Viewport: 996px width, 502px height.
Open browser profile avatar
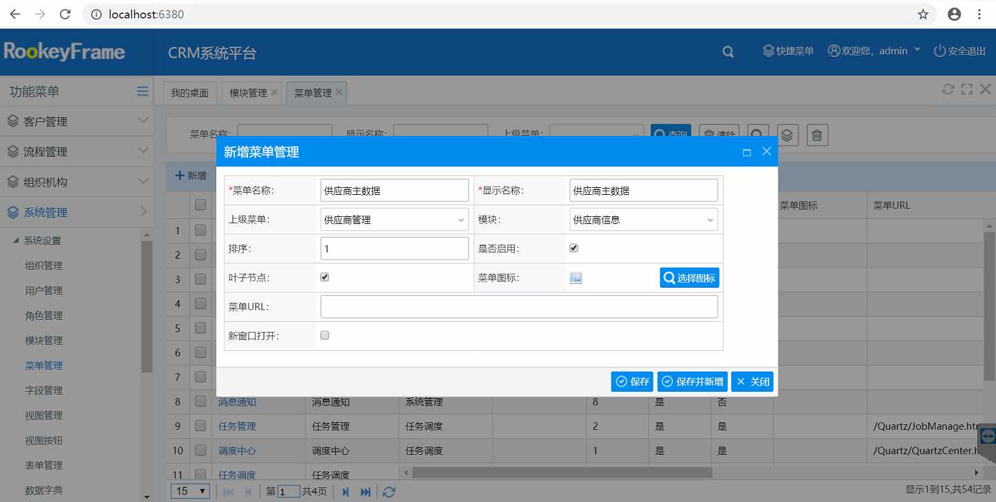pos(954,14)
